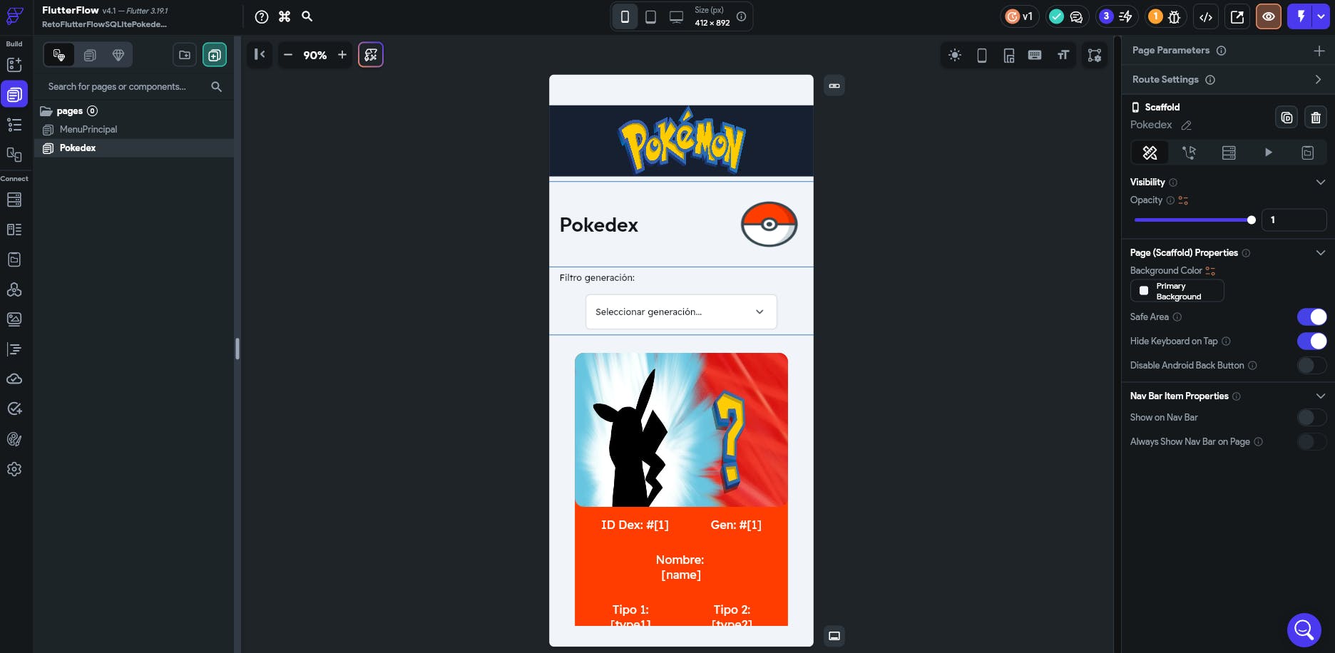Open the Widget Tree list icon in sidebar

(14, 125)
